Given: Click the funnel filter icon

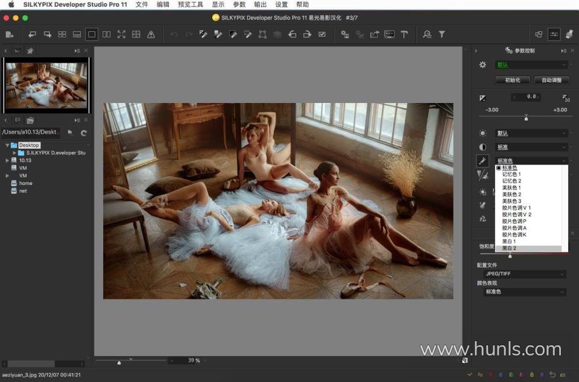Looking at the screenshot, I should click(441, 34).
